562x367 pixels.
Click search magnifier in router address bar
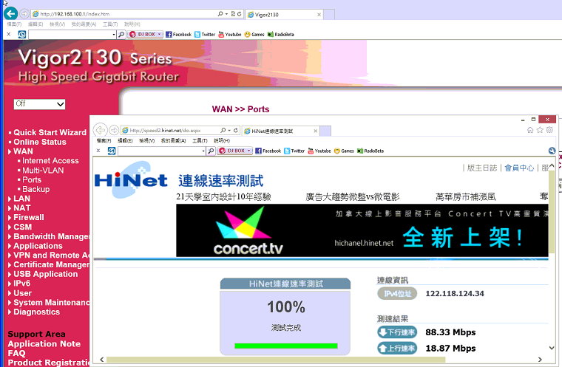tap(220, 14)
